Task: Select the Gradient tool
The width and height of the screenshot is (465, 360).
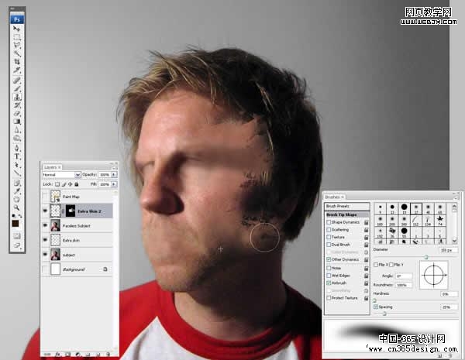Action: point(17,122)
